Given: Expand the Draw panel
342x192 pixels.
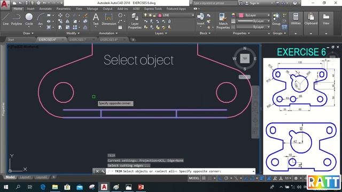Looking at the screenshot, I should pyautogui.click(x=28, y=33).
